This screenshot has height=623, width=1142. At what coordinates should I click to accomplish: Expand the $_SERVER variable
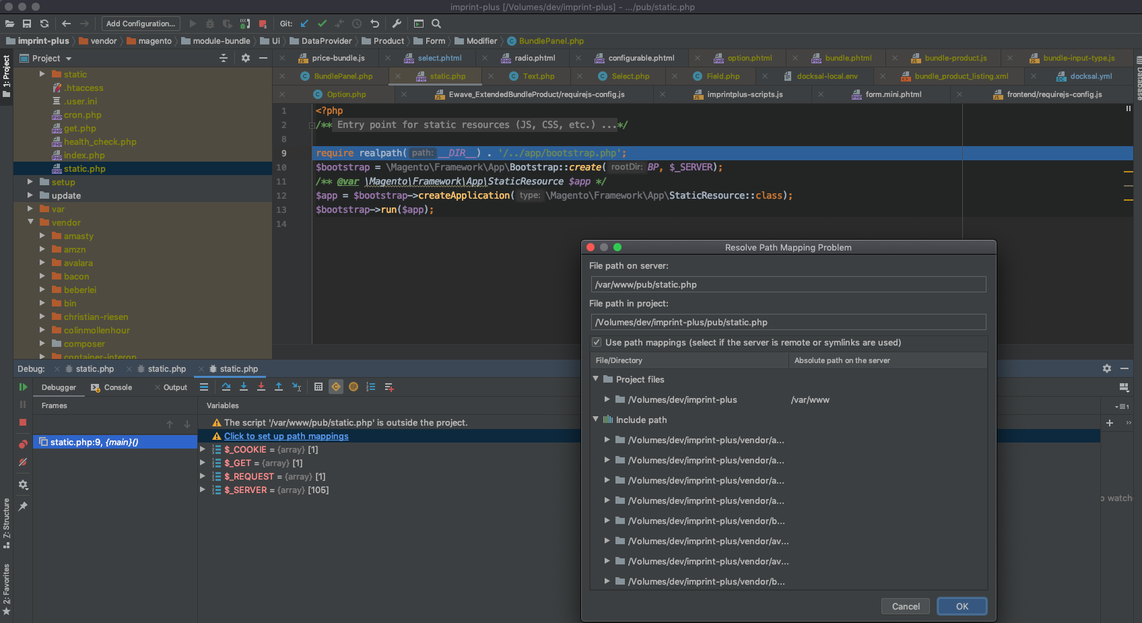coord(203,490)
